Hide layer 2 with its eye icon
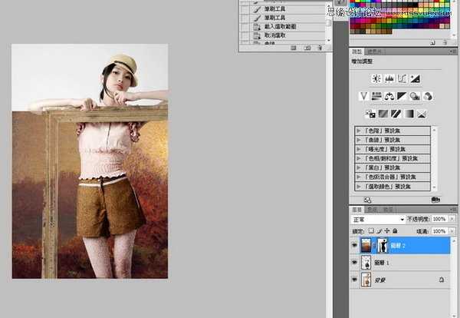 click(x=354, y=245)
